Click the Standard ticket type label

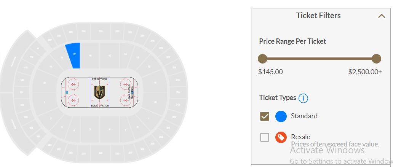304,116
